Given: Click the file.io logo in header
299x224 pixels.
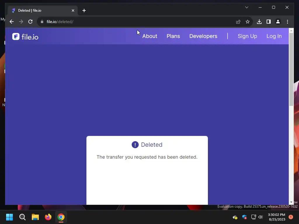Looking at the screenshot, I should tap(25, 36).
